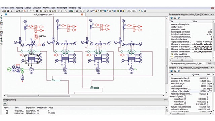Image resolution: width=215 pixels, height=121 pixels.
Task: Click the Open file toolbar icon
Action: (x=5, y=11)
